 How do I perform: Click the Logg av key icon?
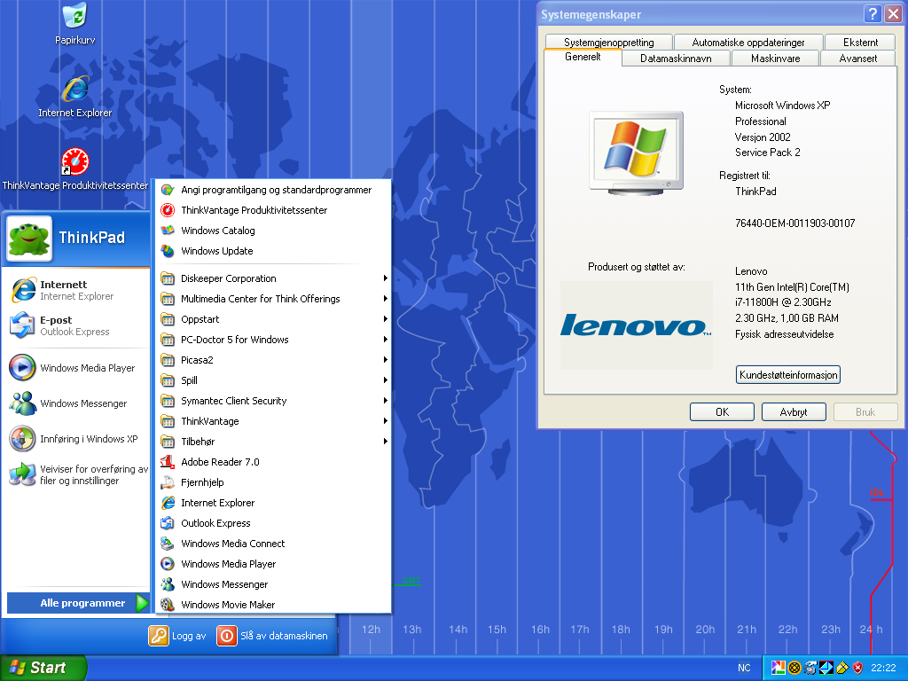click(x=159, y=636)
